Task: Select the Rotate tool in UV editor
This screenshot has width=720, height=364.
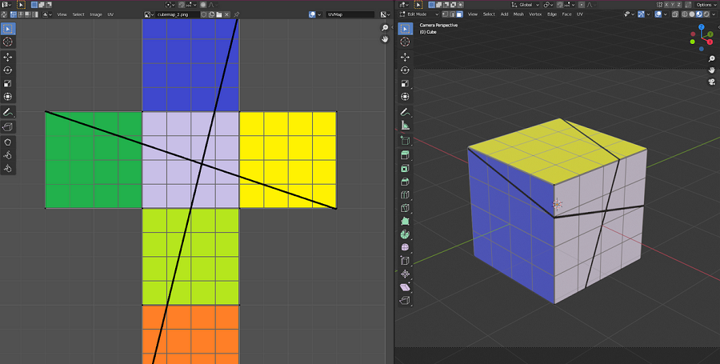Action: (x=8, y=70)
